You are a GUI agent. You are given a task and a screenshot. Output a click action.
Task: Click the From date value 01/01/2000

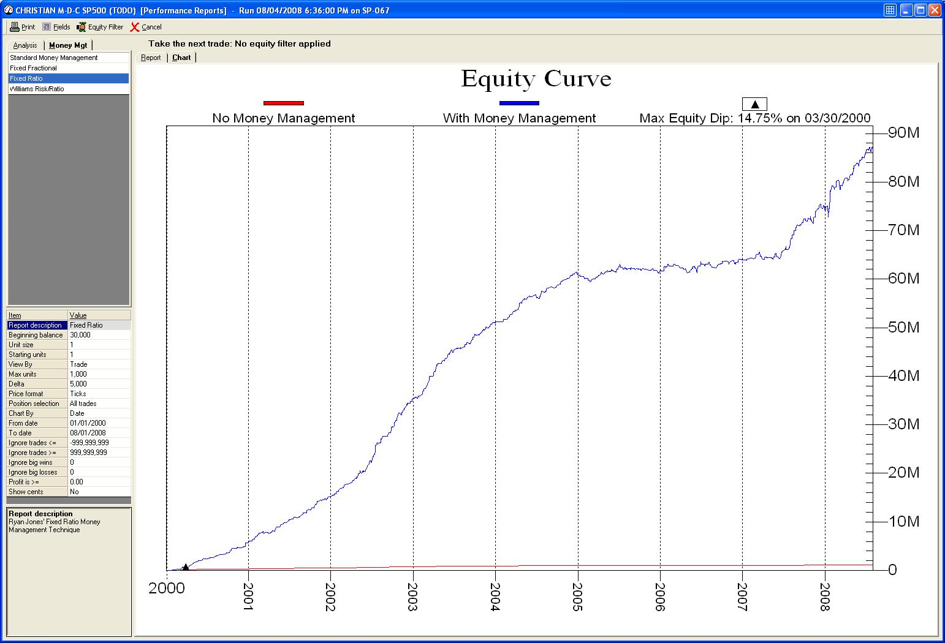[99, 423]
